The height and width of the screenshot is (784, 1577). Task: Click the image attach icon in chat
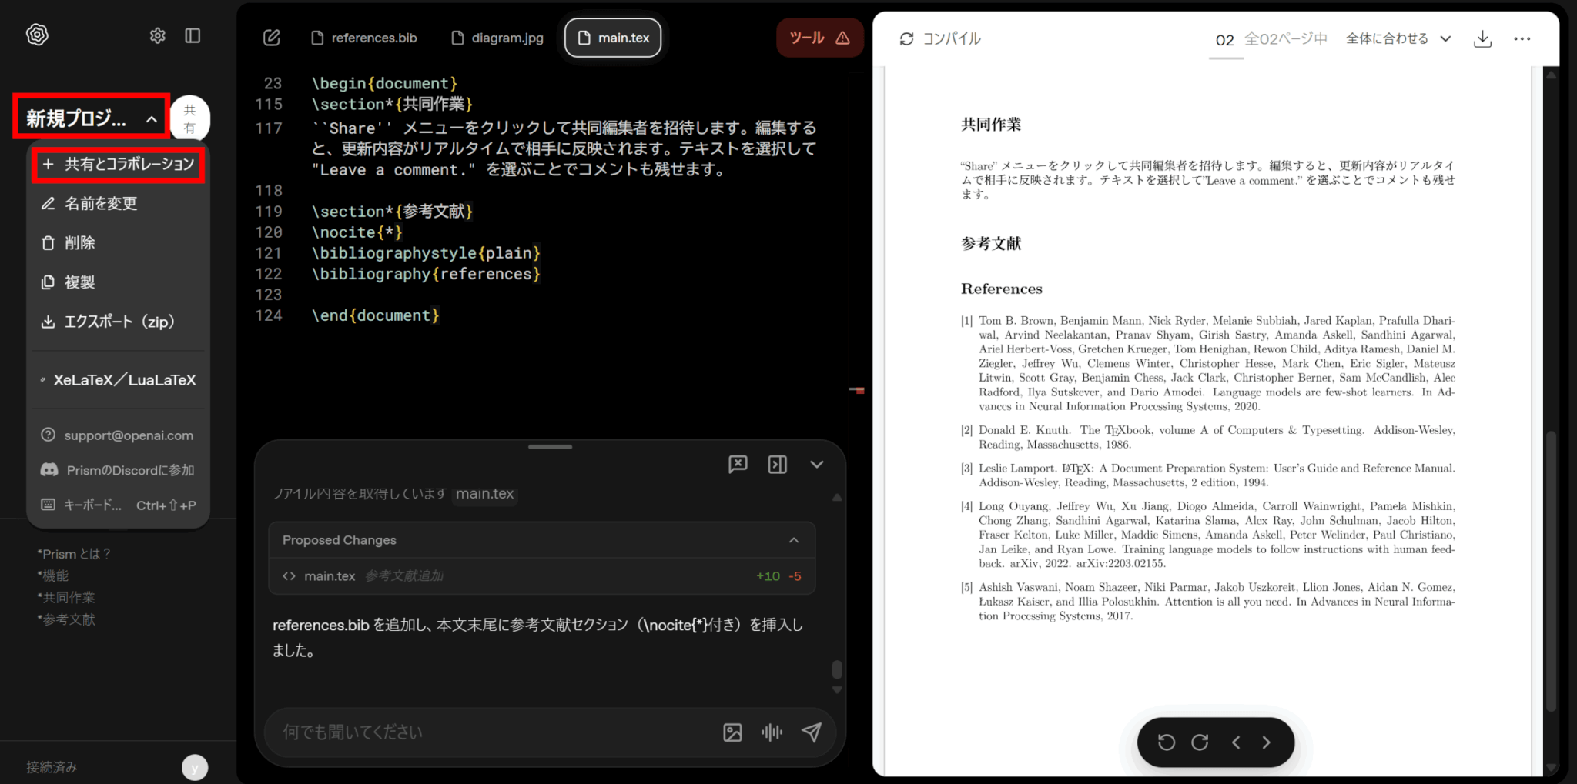coord(732,732)
